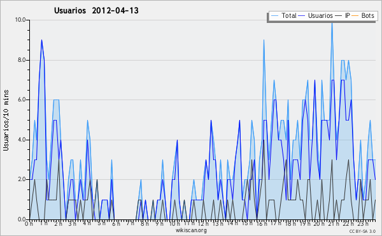Click the 10 h x-axis label
Viewport: 382px width, 236px height.
[174, 223]
